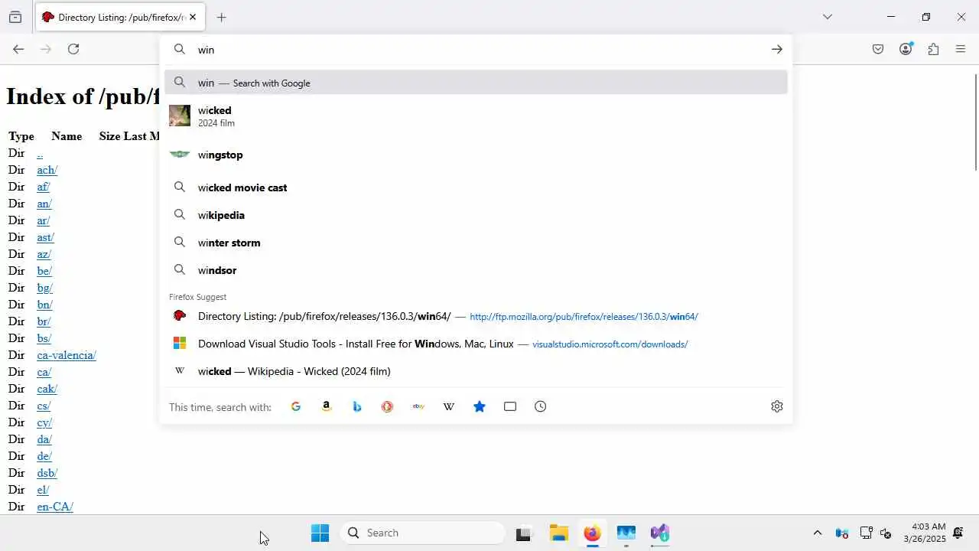This screenshot has width=979, height=551.
Task: Click the Go arrow in address bar
Action: tap(777, 49)
